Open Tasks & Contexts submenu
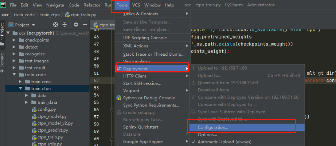The image size is (336, 146). tap(153, 14)
